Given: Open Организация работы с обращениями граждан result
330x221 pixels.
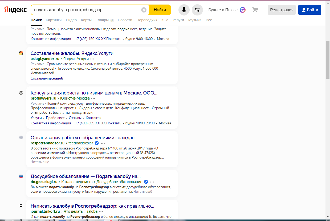Looking at the screenshot, I should [x=83, y=138].
